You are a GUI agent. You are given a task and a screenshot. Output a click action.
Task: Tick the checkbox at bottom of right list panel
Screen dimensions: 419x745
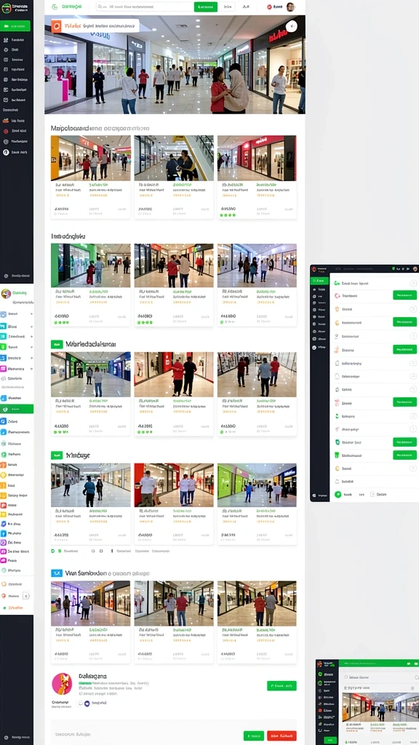click(372, 494)
